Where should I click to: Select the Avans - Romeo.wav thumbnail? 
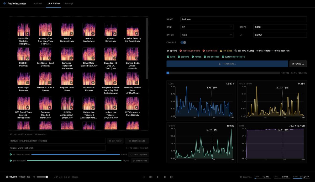[x=111, y=29]
